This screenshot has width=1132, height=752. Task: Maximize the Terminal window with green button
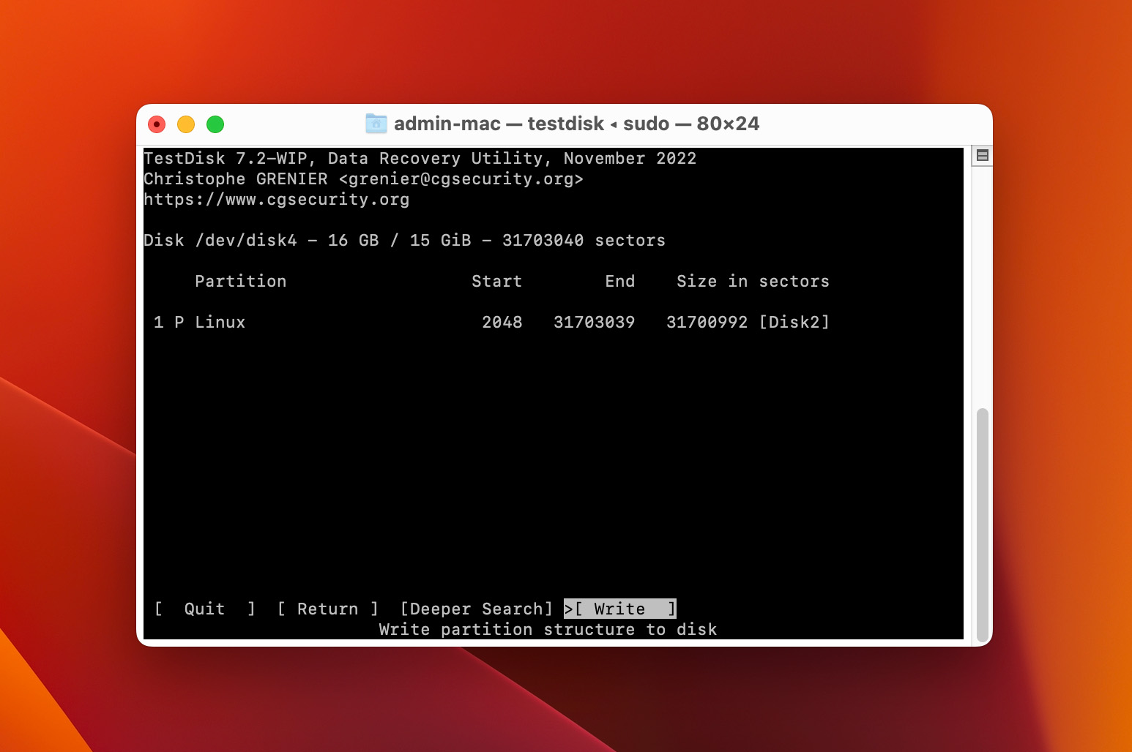tap(215, 124)
